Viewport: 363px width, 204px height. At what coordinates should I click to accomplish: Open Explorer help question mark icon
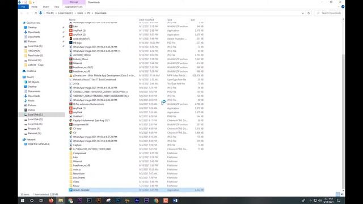coord(343,7)
